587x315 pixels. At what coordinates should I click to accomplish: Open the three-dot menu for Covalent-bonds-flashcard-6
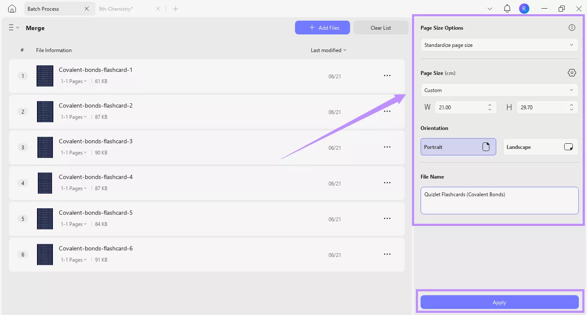coord(387,254)
